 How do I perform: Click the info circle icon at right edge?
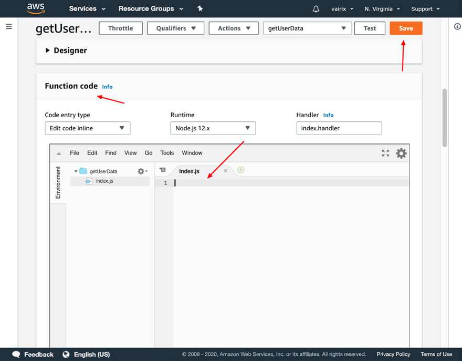tap(457, 27)
